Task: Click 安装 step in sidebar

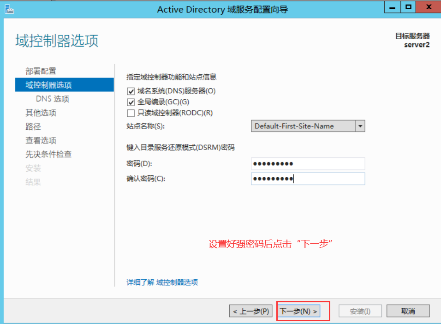Action: click(x=33, y=168)
